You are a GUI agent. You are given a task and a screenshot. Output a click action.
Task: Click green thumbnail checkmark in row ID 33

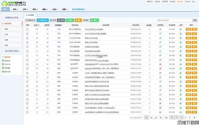pos(160,51)
